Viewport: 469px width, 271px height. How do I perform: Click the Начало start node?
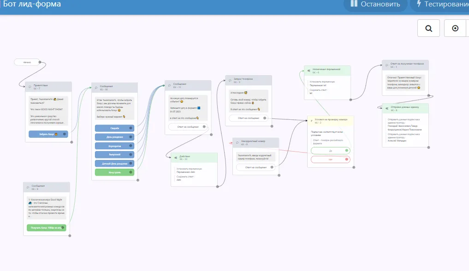[28, 62]
